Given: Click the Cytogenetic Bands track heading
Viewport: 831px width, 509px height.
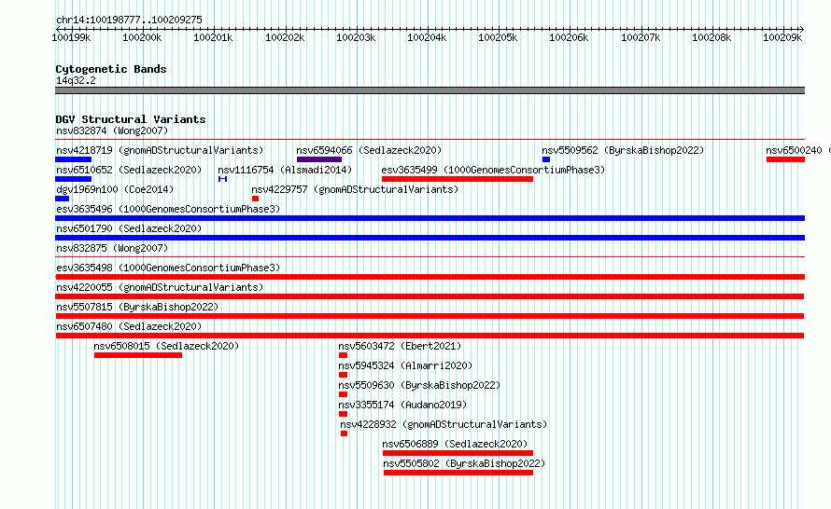Looking at the screenshot, I should click(x=111, y=69).
